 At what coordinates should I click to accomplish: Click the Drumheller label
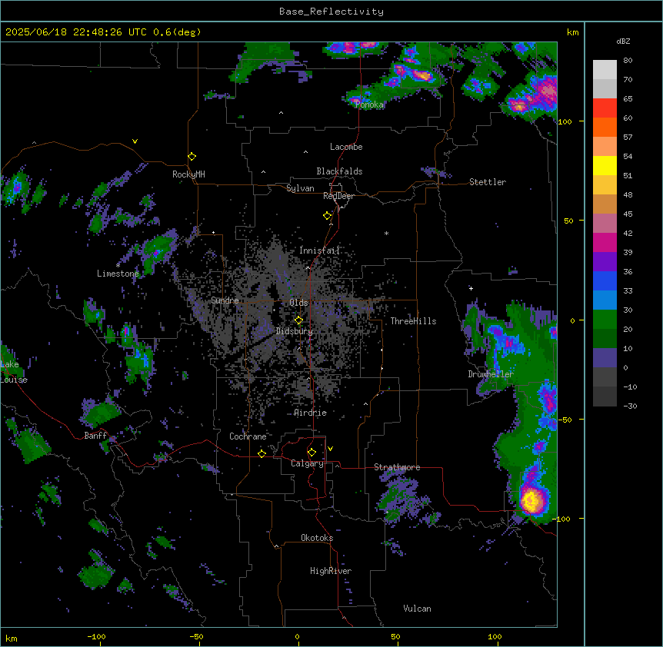[491, 374]
